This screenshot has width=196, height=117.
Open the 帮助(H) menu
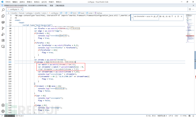(59, 2)
